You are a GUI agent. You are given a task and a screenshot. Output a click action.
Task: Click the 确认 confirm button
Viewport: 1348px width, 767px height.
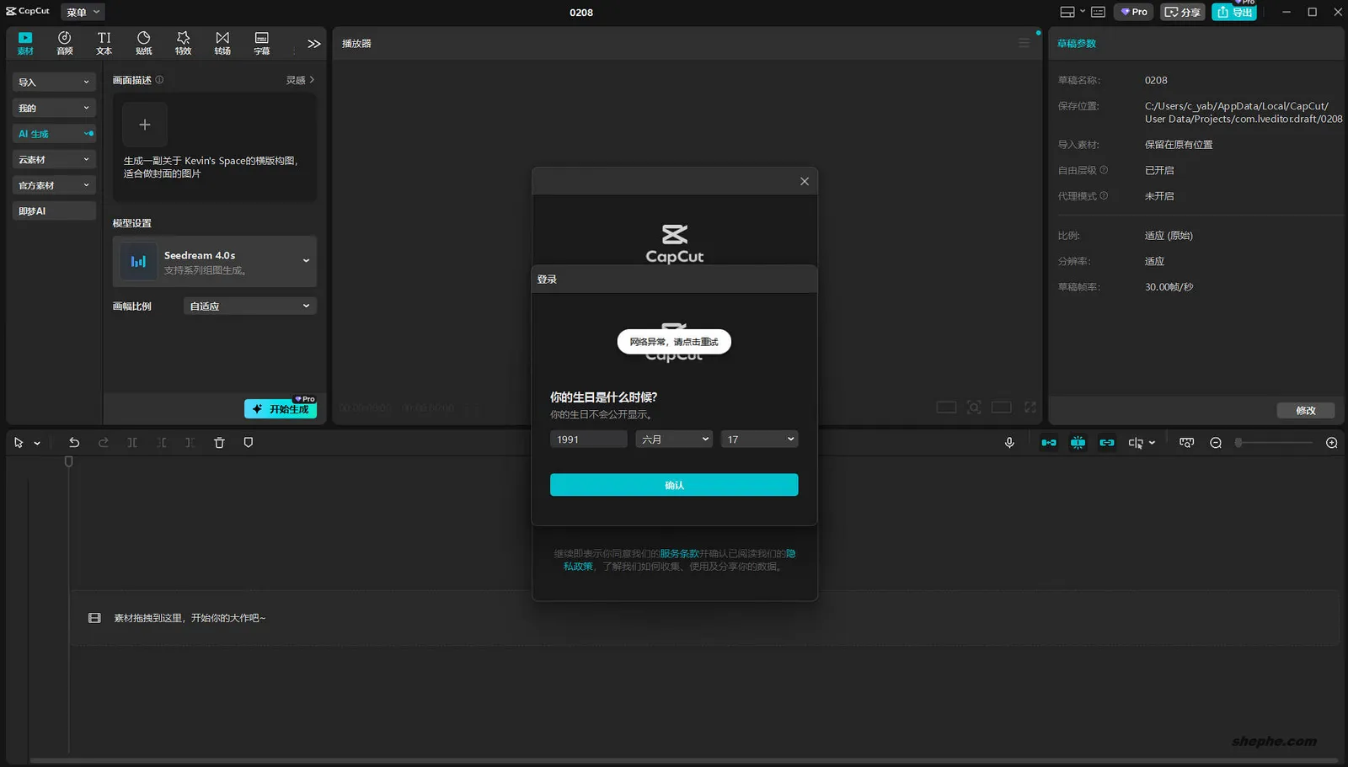673,484
